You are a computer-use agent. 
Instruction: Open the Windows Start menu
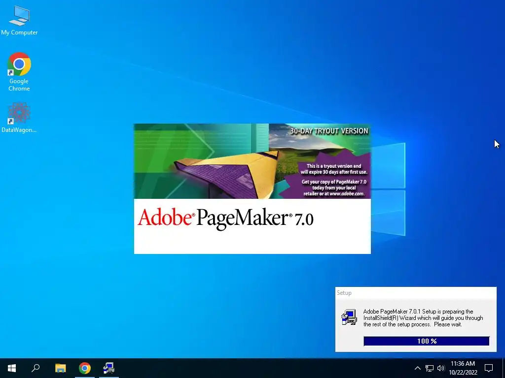tap(12, 368)
